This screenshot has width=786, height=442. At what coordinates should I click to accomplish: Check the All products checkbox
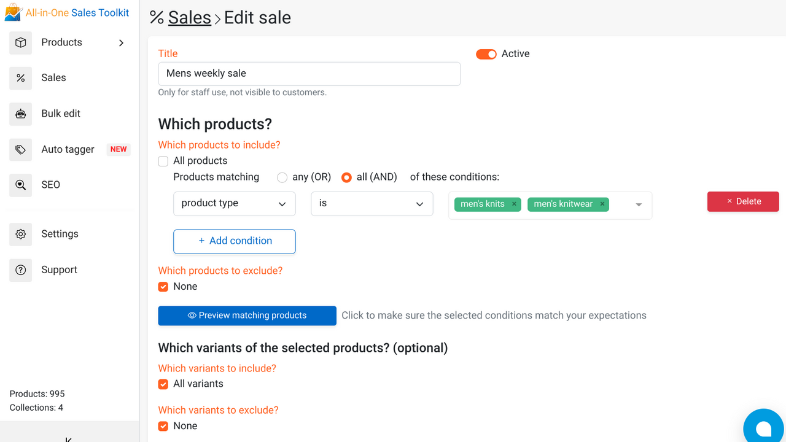pyautogui.click(x=163, y=161)
